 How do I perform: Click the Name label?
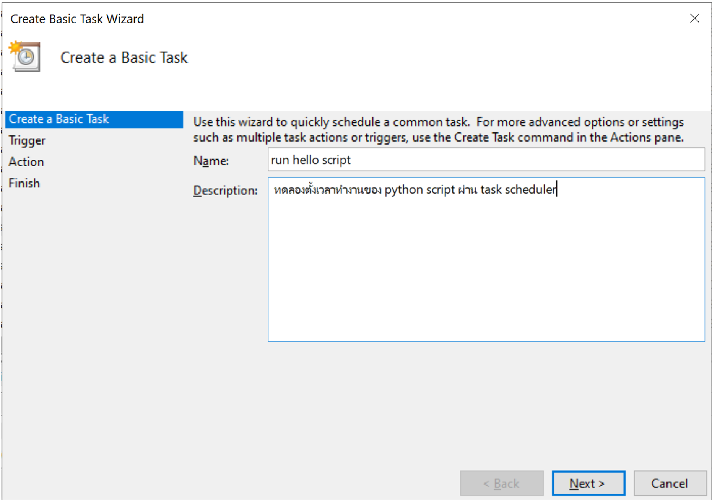[x=211, y=161]
